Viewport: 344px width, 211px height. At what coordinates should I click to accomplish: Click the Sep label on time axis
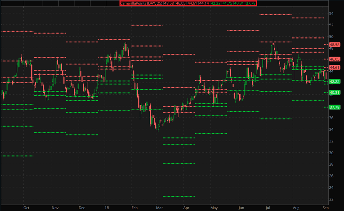[x=325, y=208]
